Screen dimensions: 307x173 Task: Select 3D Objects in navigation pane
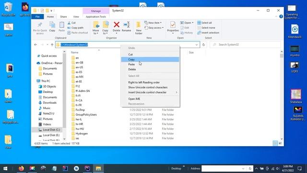tap(49, 86)
